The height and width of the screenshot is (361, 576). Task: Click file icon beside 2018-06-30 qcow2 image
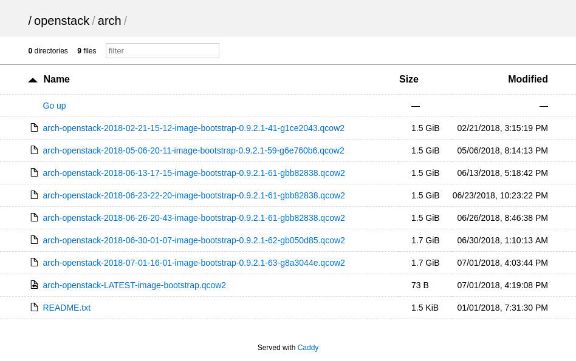click(x=34, y=240)
